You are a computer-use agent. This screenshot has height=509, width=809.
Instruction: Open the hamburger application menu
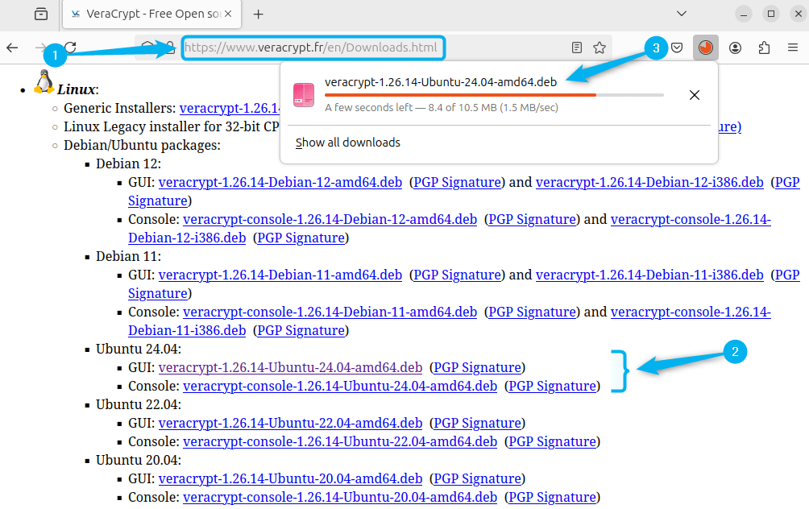click(x=792, y=48)
